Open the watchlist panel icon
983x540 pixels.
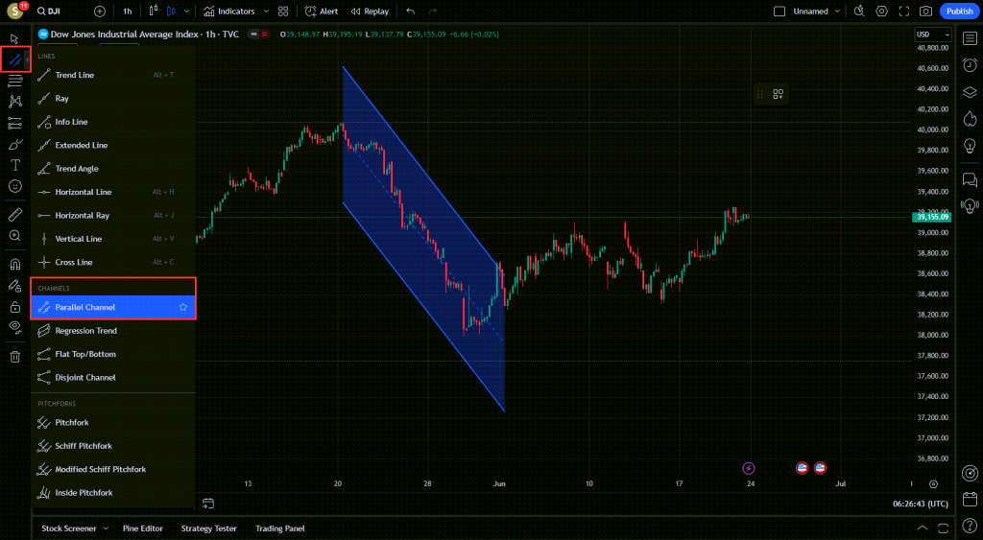pos(970,38)
